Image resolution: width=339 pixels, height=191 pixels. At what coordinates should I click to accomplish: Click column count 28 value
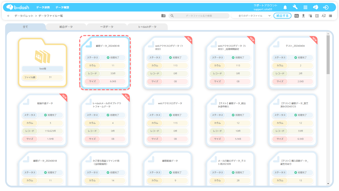pyautogui.click(x=238, y=181)
